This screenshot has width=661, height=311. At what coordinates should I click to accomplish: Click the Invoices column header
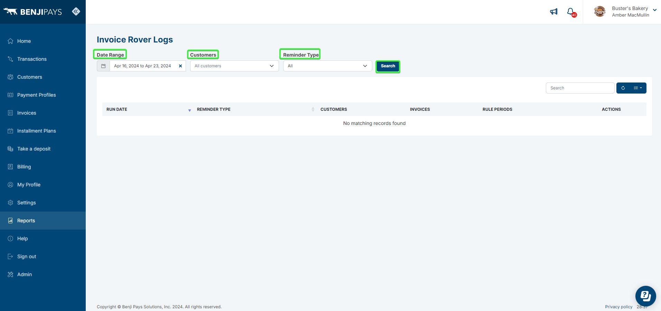coord(420,109)
